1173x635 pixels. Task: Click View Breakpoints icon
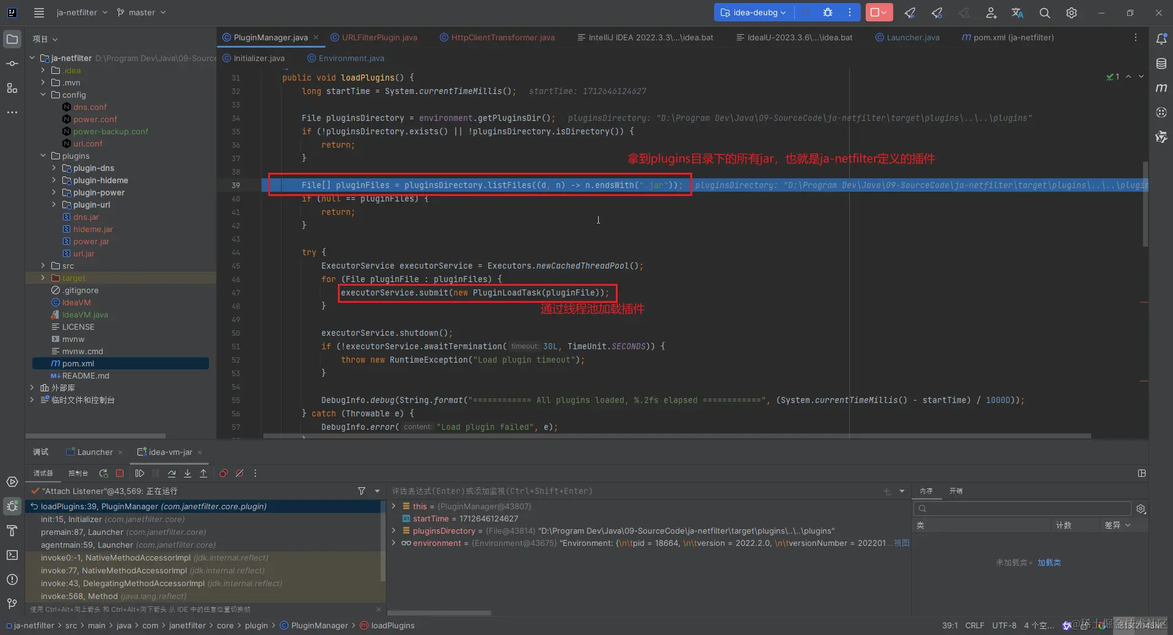tap(224, 473)
